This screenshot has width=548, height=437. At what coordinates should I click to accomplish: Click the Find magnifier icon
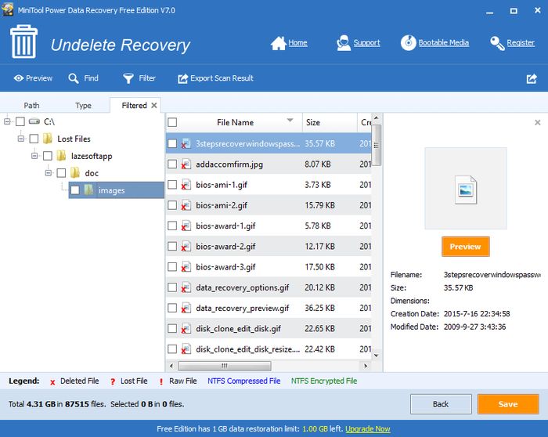pyautogui.click(x=74, y=78)
